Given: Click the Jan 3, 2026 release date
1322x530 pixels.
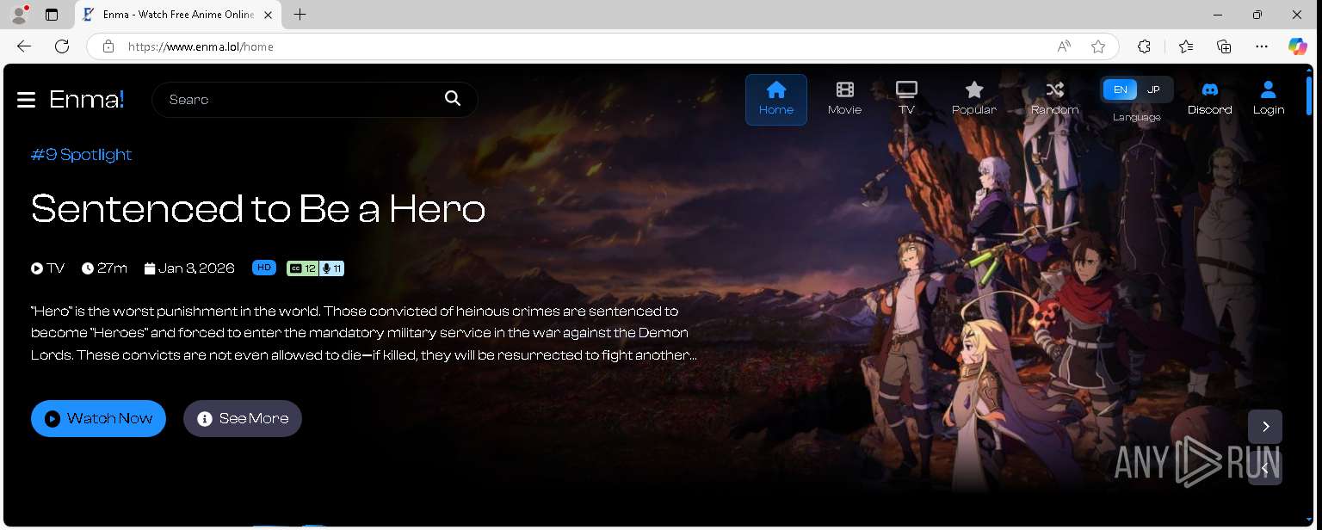Looking at the screenshot, I should [189, 268].
